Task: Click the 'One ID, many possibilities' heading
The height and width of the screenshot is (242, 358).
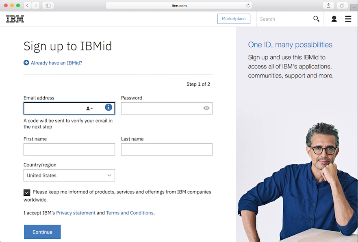Action: (290, 45)
